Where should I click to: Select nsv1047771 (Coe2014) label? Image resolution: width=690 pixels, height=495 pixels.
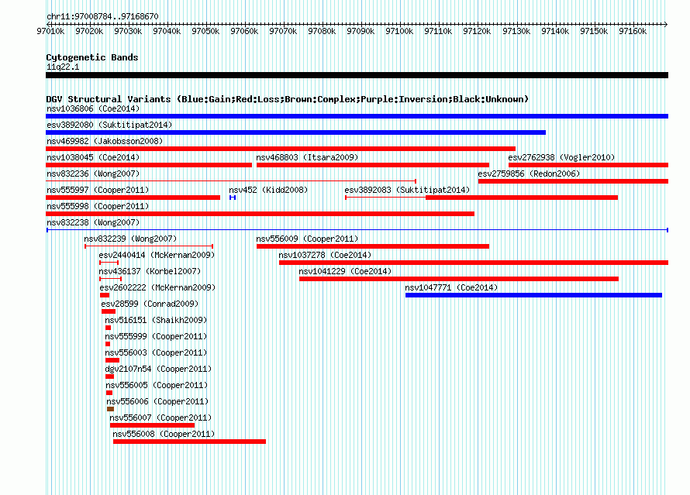coord(451,287)
